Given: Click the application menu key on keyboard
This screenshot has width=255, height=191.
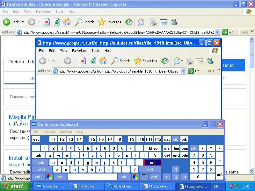Looking at the screenshot, I should point(144,177).
